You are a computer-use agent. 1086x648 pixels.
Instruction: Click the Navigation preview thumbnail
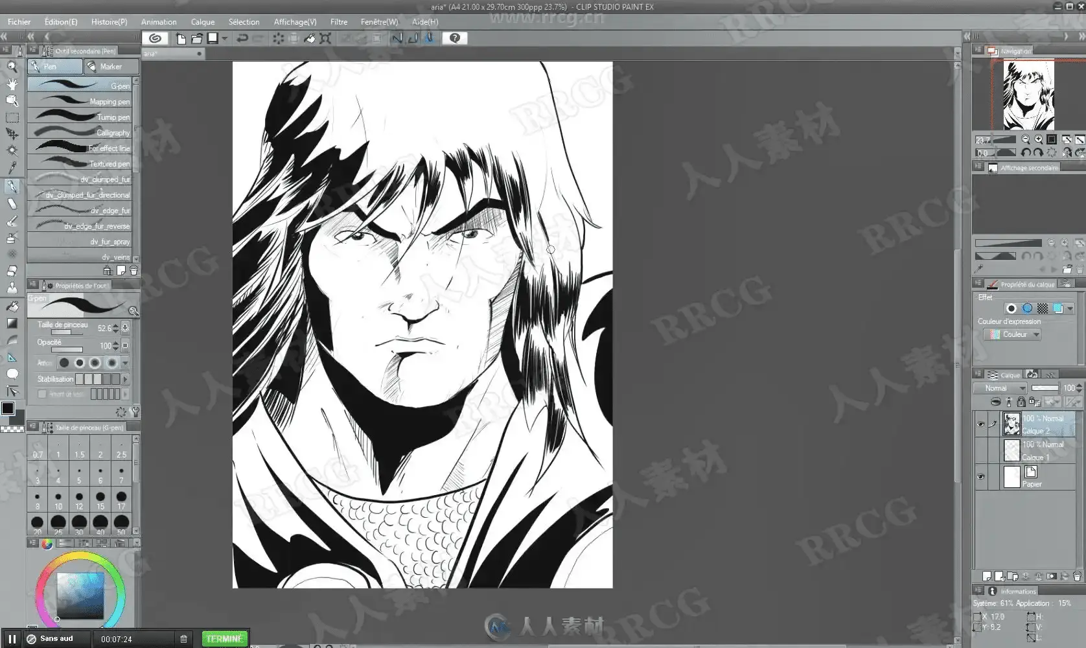coord(1028,95)
